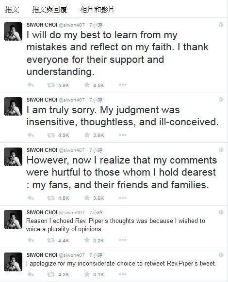Open the 相片和影片 tab

point(97,9)
